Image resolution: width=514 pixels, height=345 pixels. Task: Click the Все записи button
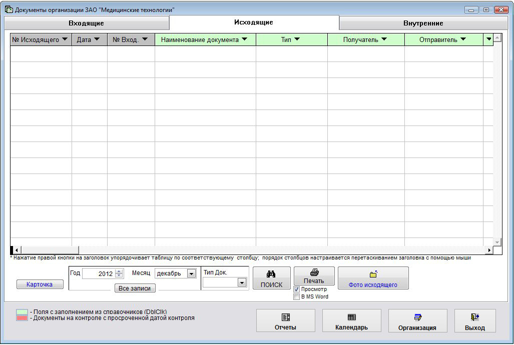point(135,288)
